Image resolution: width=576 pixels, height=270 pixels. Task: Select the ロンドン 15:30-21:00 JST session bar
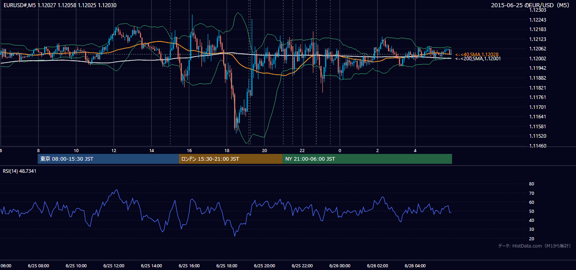click(x=231, y=159)
